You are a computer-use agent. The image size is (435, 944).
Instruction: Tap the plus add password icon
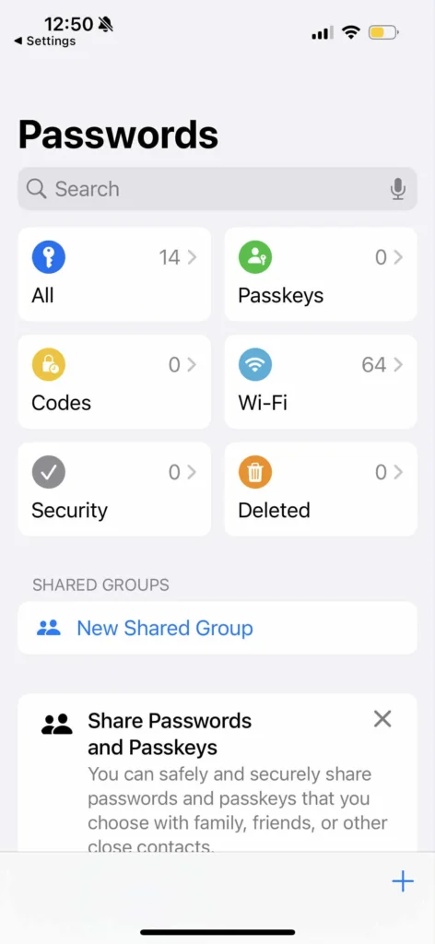coord(403,882)
